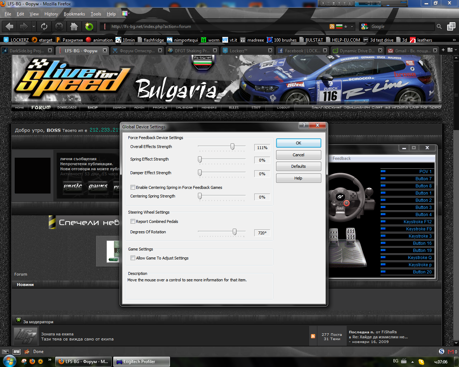Click the POV 1 assignment icon in Profiler
This screenshot has width=459, height=367.
coord(383,171)
